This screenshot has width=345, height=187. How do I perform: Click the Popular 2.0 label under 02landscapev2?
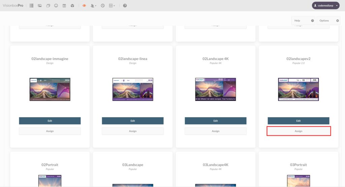pyautogui.click(x=299, y=63)
